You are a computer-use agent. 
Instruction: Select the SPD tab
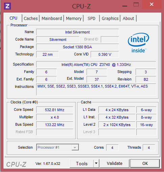(92, 18)
